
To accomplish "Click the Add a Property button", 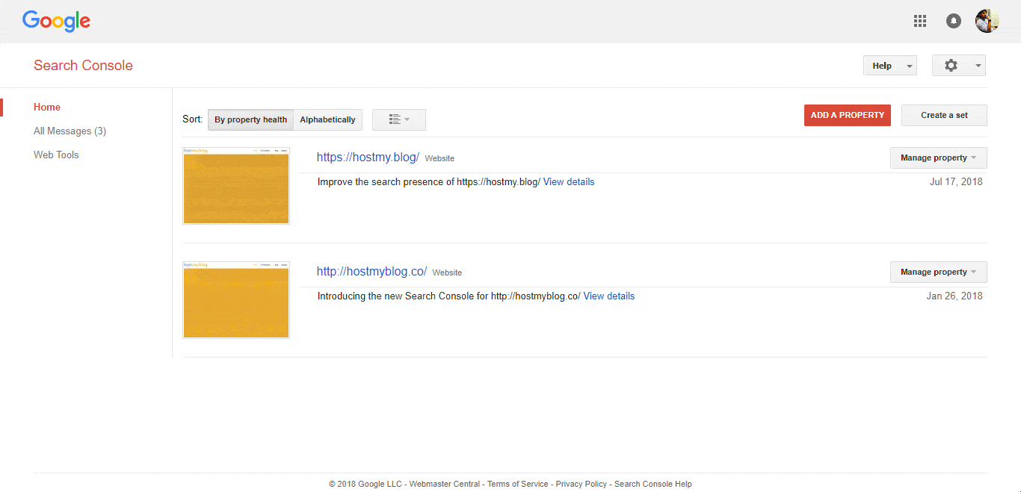I will pos(847,115).
